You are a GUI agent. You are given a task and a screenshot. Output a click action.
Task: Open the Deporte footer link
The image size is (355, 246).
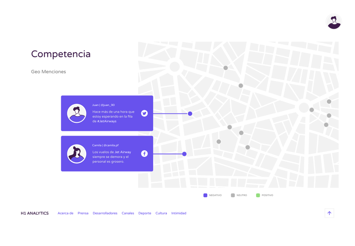[145, 213]
